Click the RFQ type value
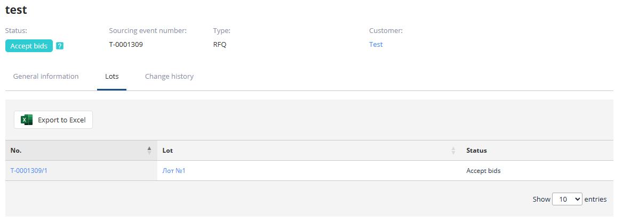 (x=220, y=45)
